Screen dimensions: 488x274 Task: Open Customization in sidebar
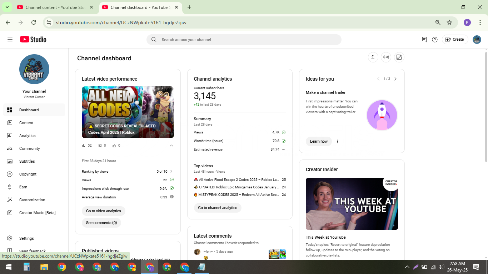click(34, 200)
